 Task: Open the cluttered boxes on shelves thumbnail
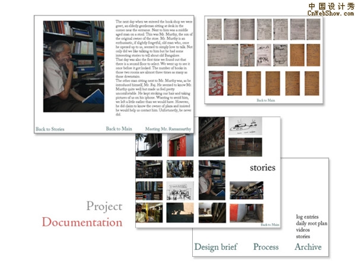246,190
